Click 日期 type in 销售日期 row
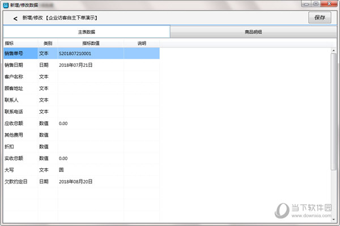Screen dimensions: 340x226 click(x=44, y=65)
